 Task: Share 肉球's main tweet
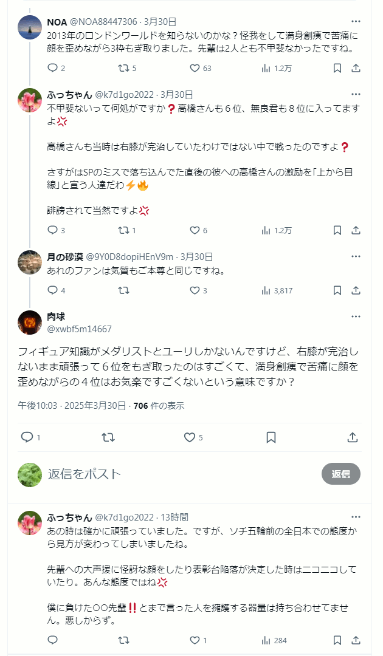[353, 437]
